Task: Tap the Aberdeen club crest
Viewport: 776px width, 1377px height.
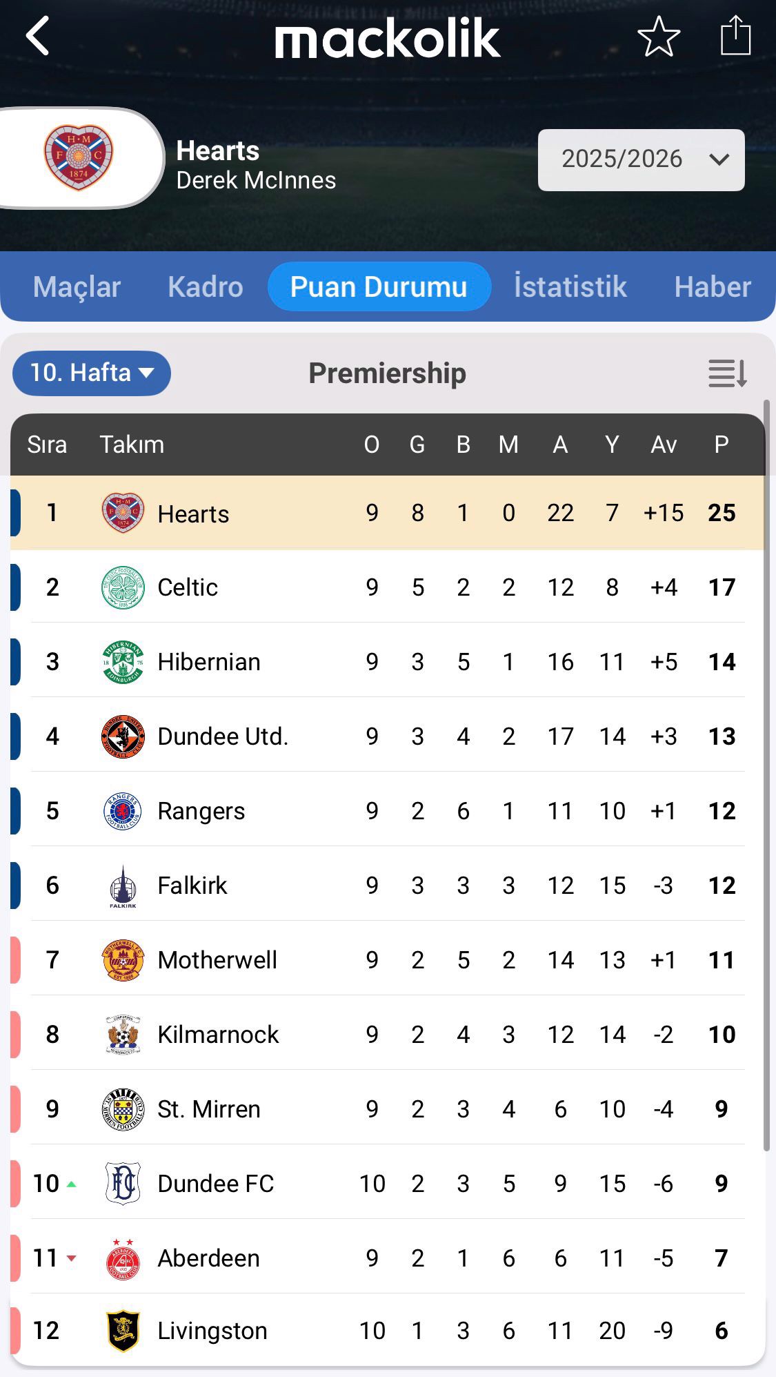Action: pos(123,1258)
